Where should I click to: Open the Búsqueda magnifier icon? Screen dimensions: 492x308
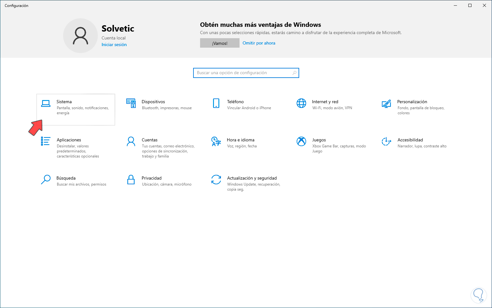point(46,180)
